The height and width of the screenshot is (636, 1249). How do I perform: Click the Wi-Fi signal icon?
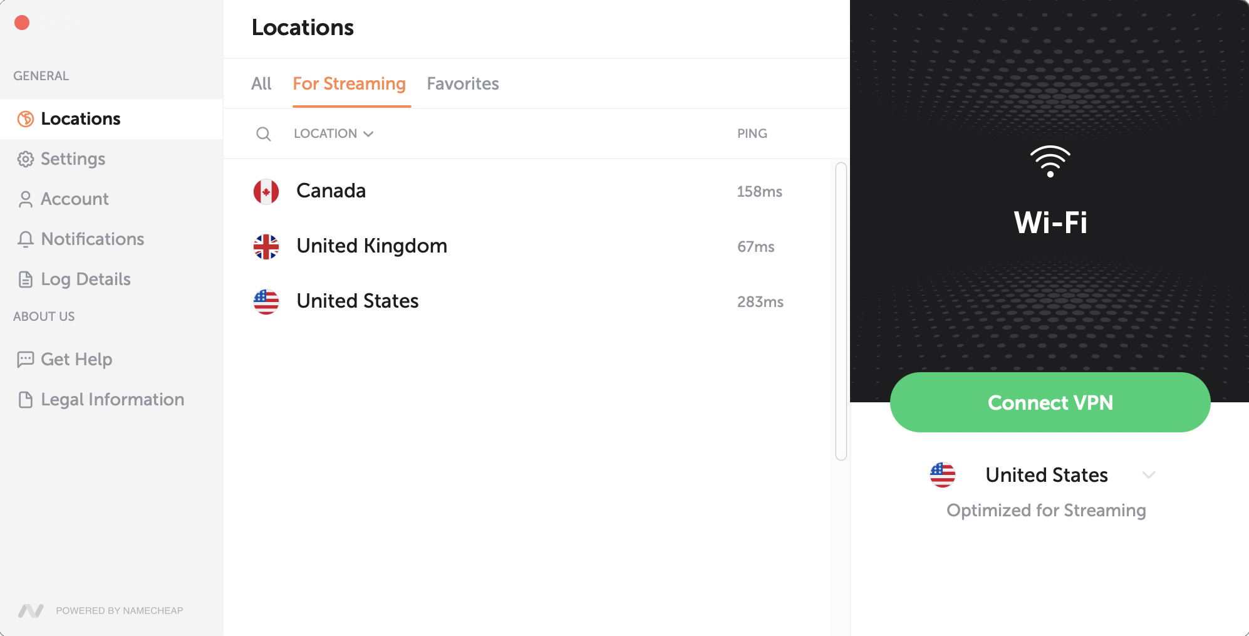[1050, 162]
